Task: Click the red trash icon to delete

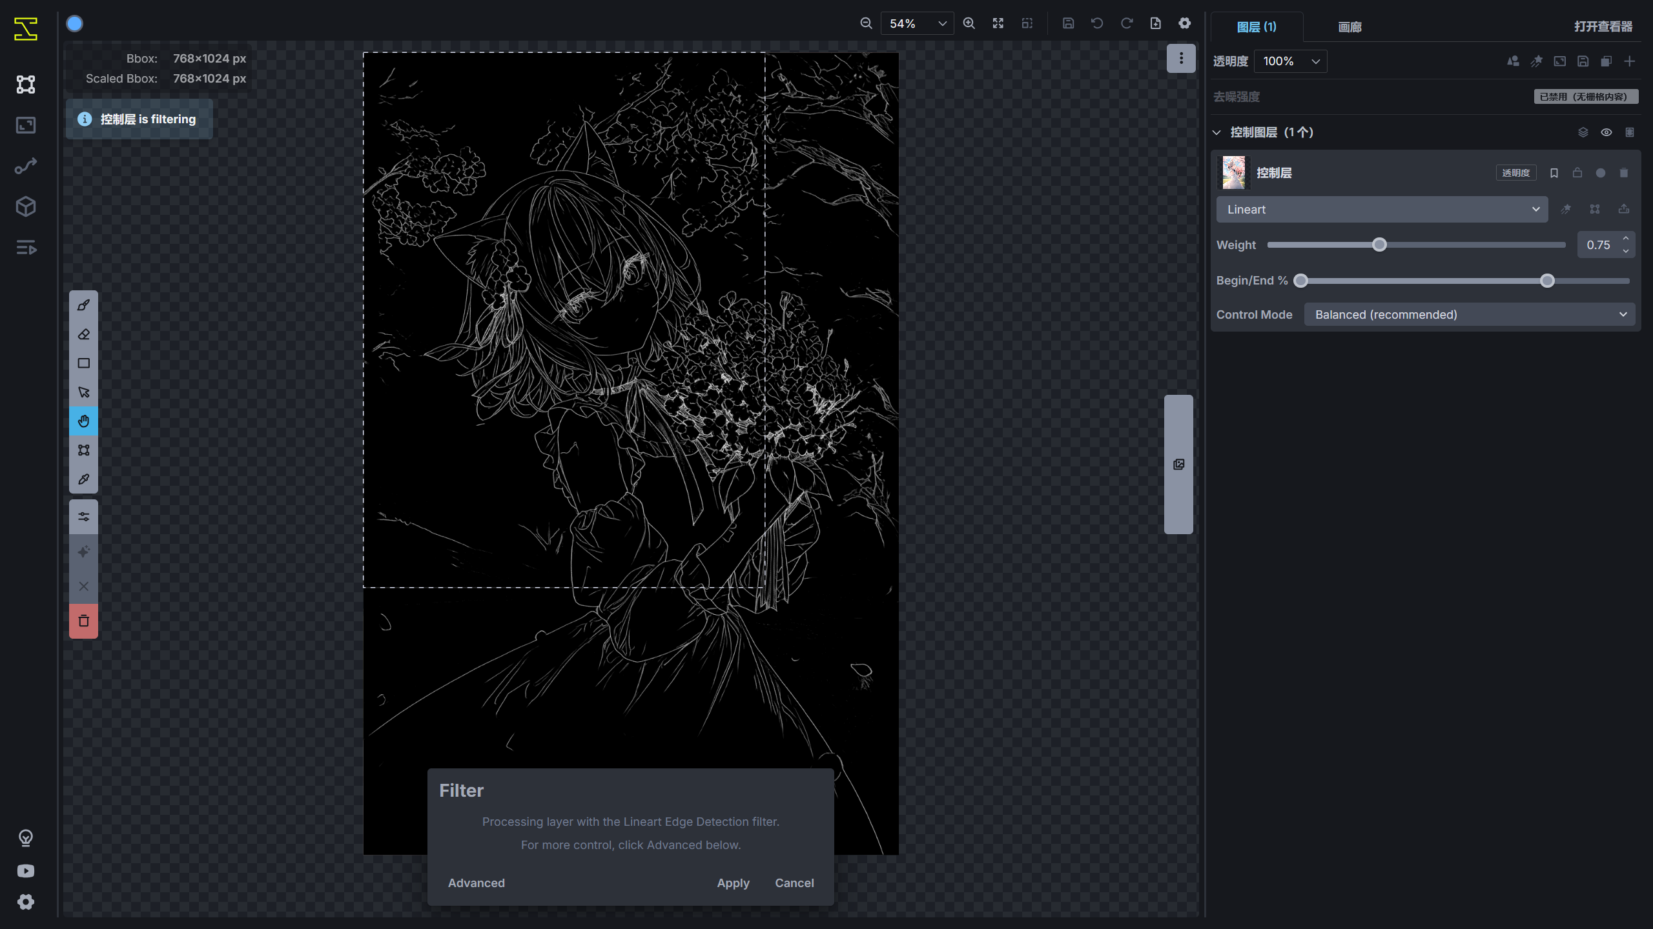Action: pos(83,621)
